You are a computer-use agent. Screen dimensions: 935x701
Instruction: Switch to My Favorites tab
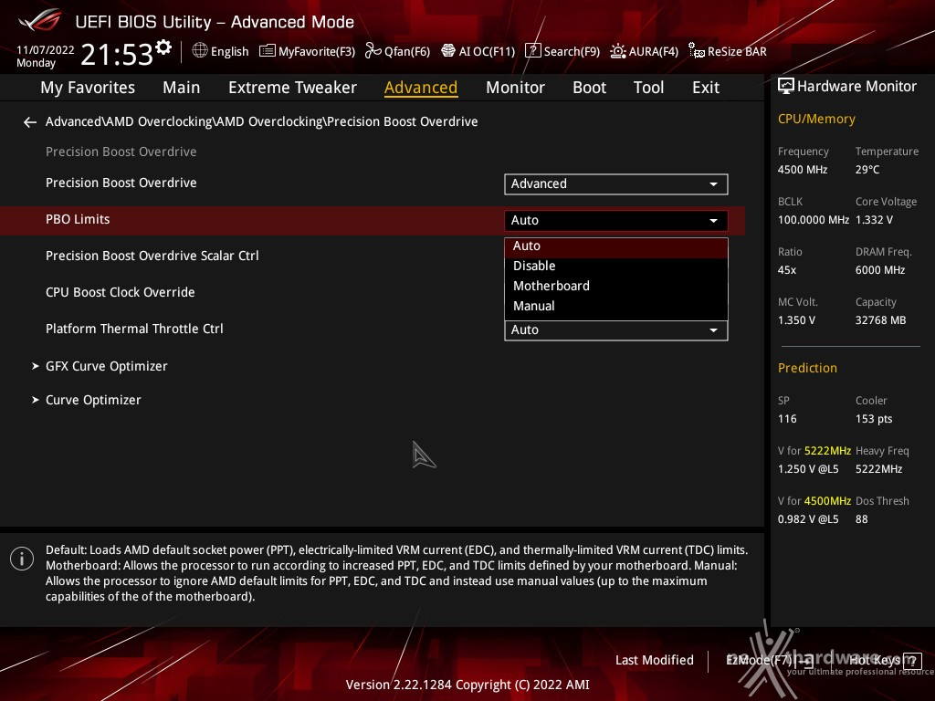[x=88, y=88]
